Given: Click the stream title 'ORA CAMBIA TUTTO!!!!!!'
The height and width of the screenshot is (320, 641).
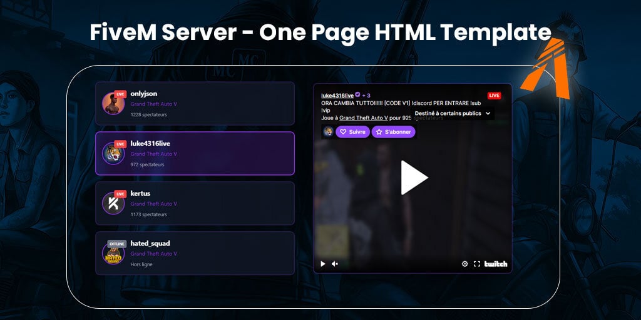Looking at the screenshot, I should (x=352, y=103).
